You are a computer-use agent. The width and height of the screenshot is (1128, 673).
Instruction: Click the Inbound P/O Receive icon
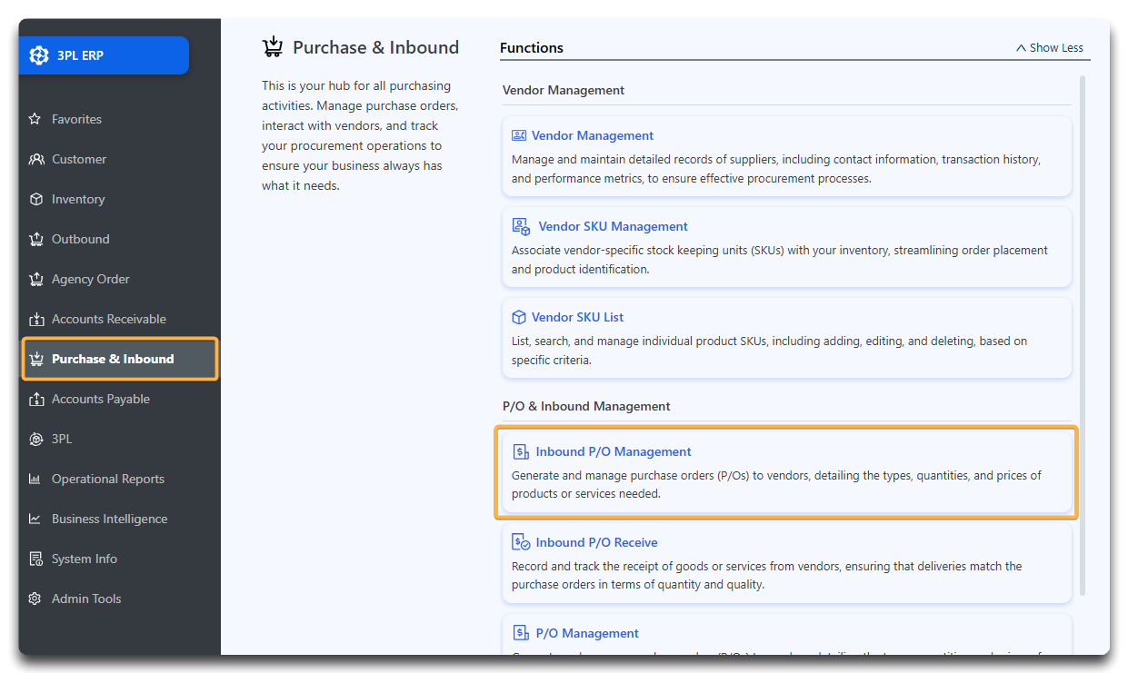[521, 542]
